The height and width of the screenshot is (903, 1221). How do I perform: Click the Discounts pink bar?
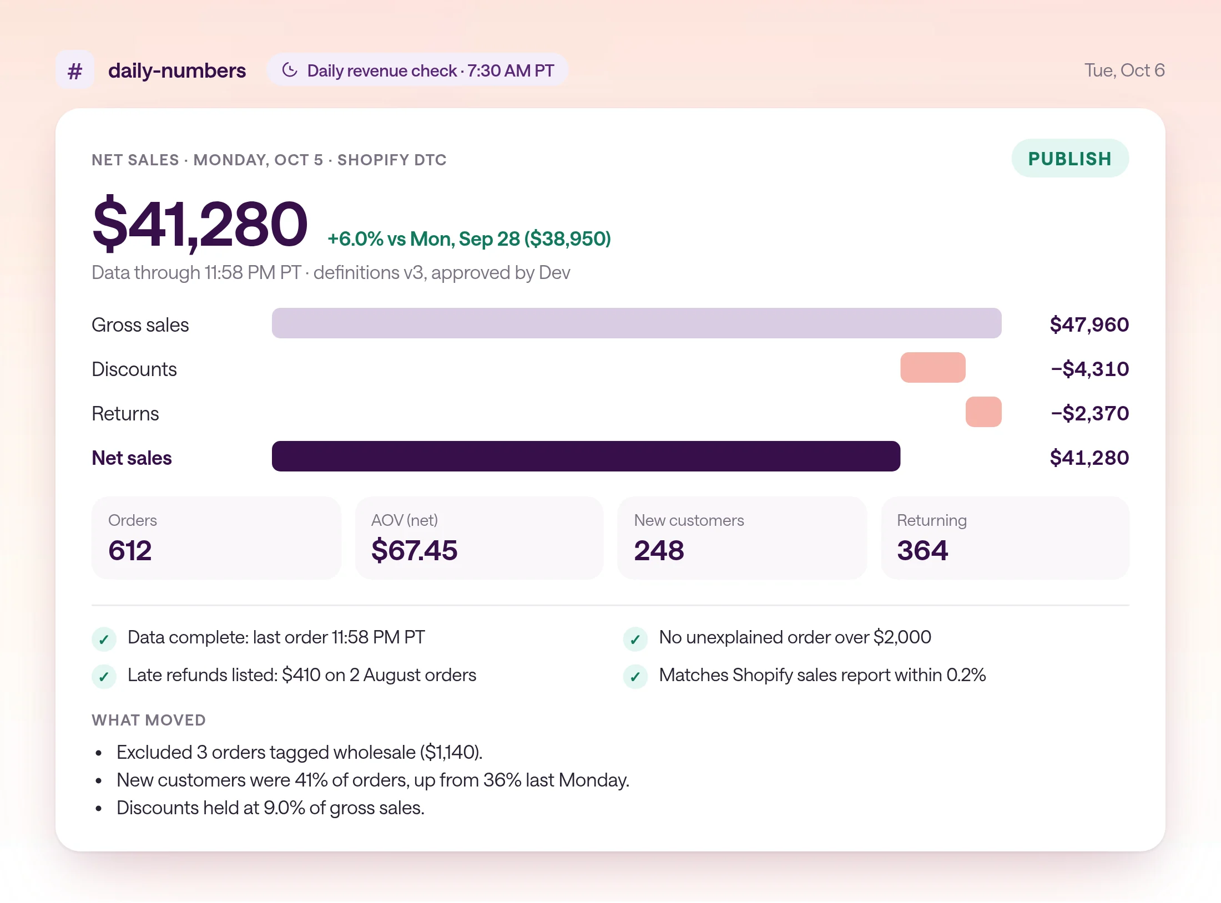pyautogui.click(x=932, y=368)
